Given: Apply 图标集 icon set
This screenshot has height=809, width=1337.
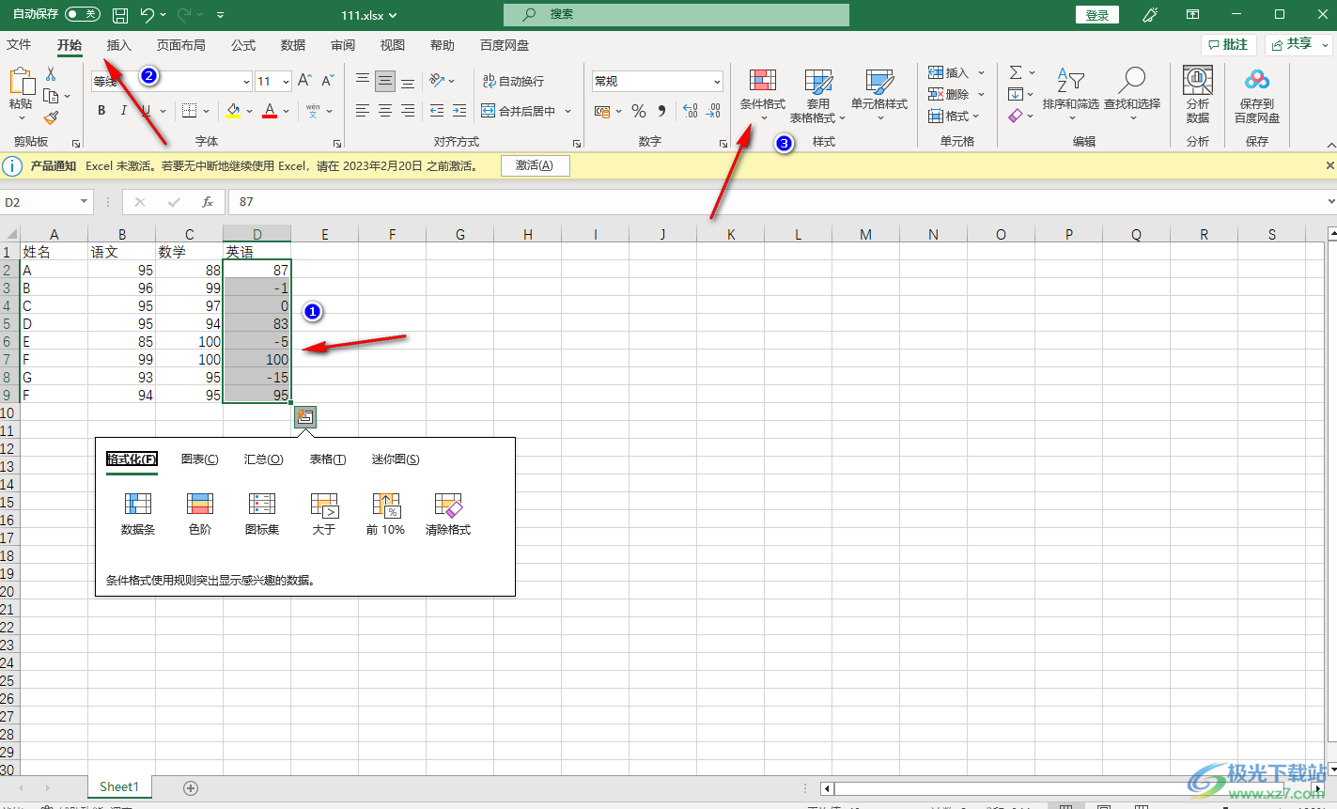Looking at the screenshot, I should (x=262, y=514).
